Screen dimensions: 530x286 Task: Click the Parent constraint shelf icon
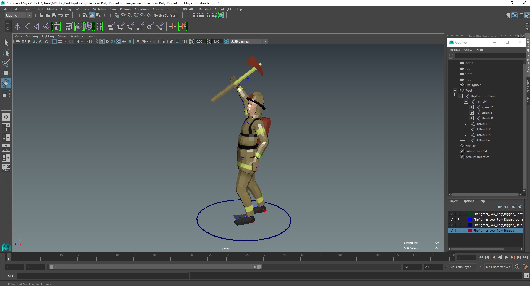(x=111, y=27)
